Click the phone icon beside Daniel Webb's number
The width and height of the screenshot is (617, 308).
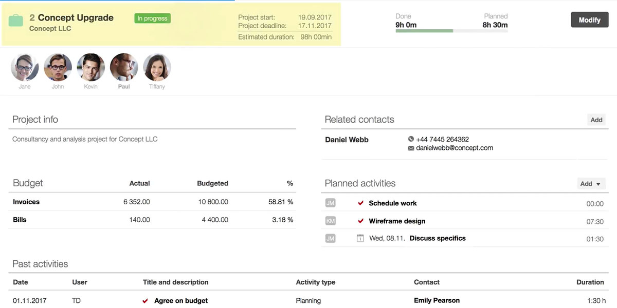[411, 139]
